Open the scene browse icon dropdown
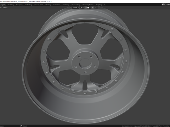This screenshot has height=127, width=170. click(164, 5)
